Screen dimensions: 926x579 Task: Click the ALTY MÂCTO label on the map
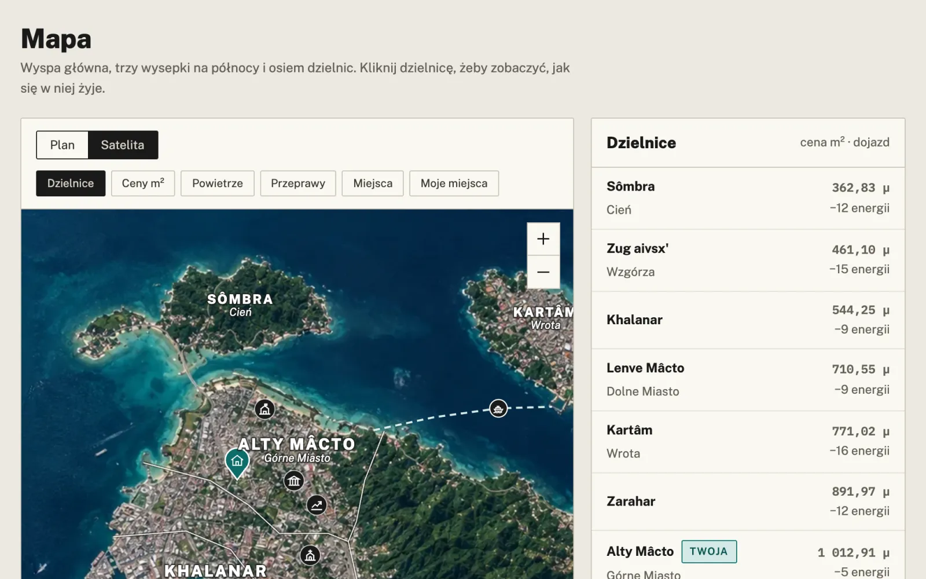tap(297, 444)
